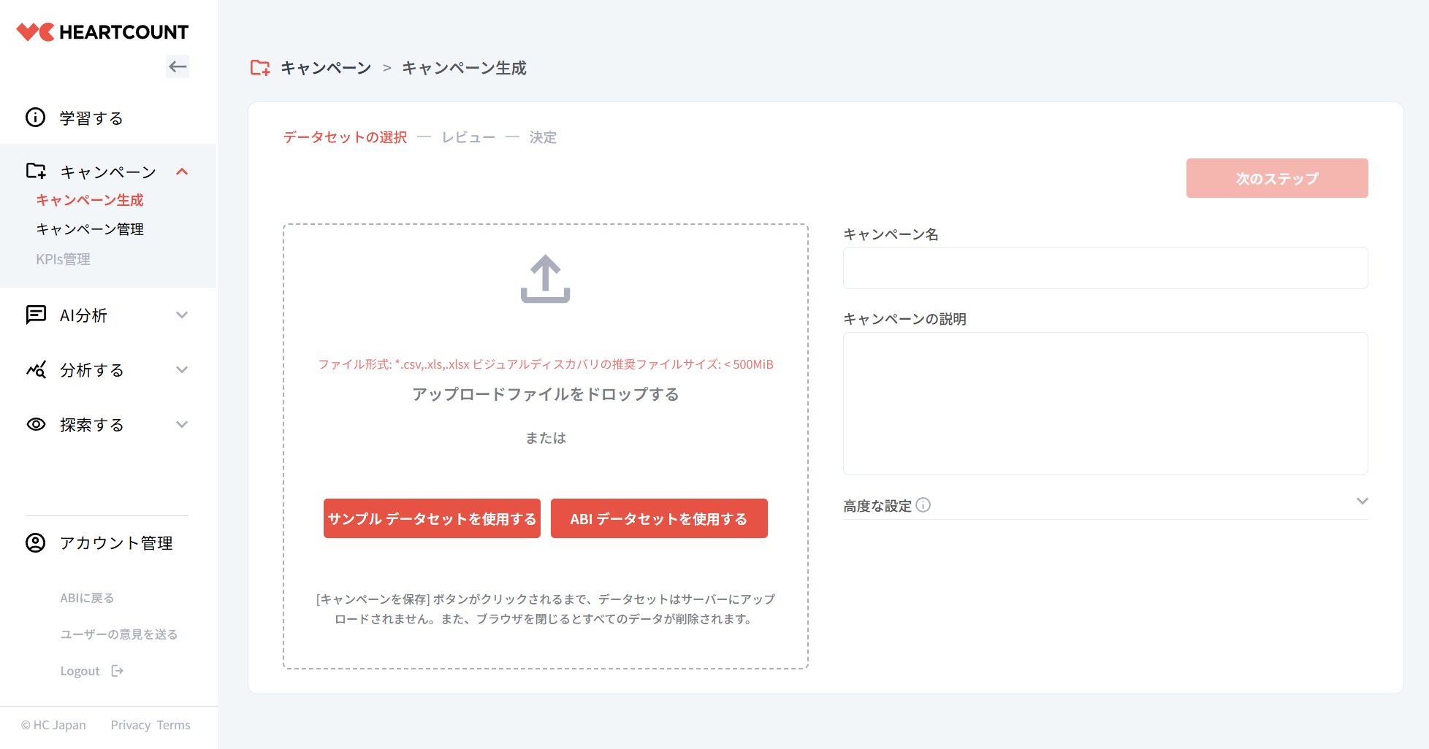Select キャンペーン生成 in the sidebar
Viewport: 1429px width, 749px height.
click(90, 200)
